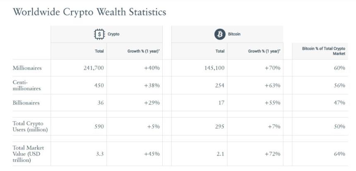Viewport: 356px width, 171px height.
Task: Click the Crypto chip dollar icon
Action: (x=99, y=34)
